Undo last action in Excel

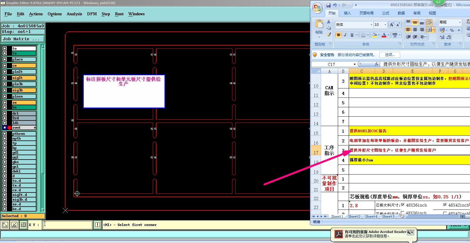[x=335, y=5]
